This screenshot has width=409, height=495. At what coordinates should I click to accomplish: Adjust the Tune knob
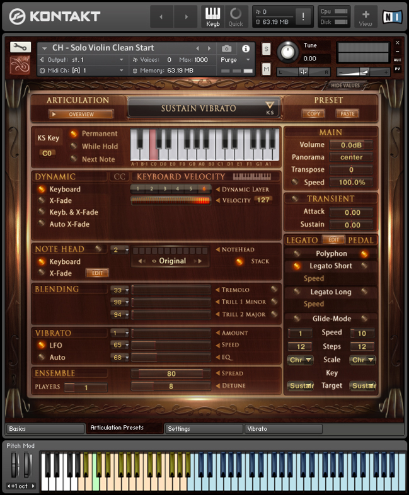coord(287,52)
